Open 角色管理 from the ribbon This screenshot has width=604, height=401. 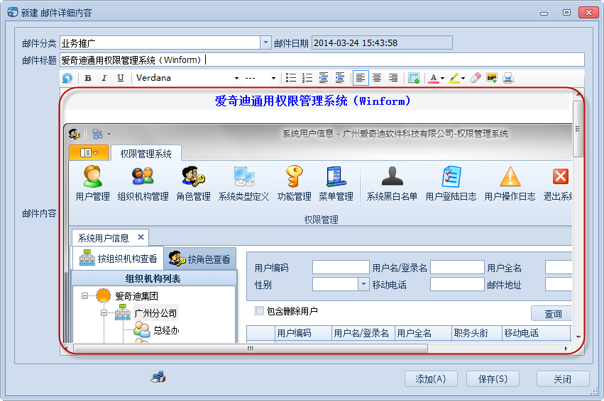coord(193,183)
